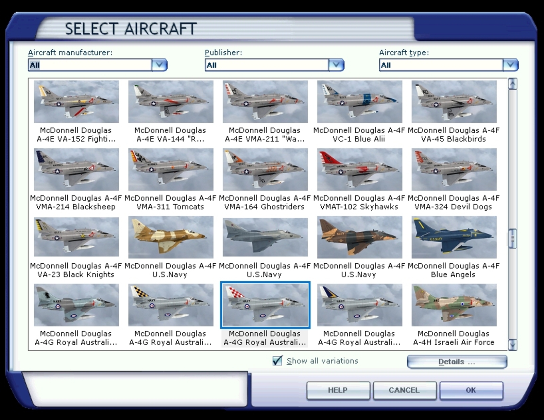Select the plain gray A-4F U.S.Navy aircraft
The width and height of the screenshot is (544, 420).
click(265, 237)
